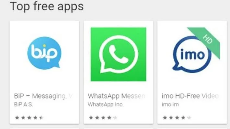The image size is (230, 129).
Task: Open developer WhatsApp Inc. link
Action: [106, 104]
